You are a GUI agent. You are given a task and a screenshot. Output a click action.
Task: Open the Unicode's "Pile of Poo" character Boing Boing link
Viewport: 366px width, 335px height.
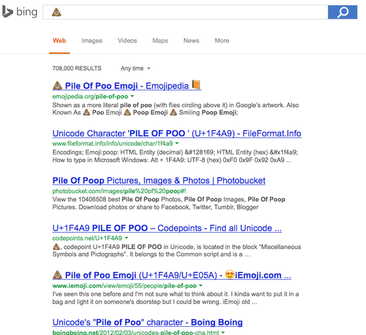[148, 322]
